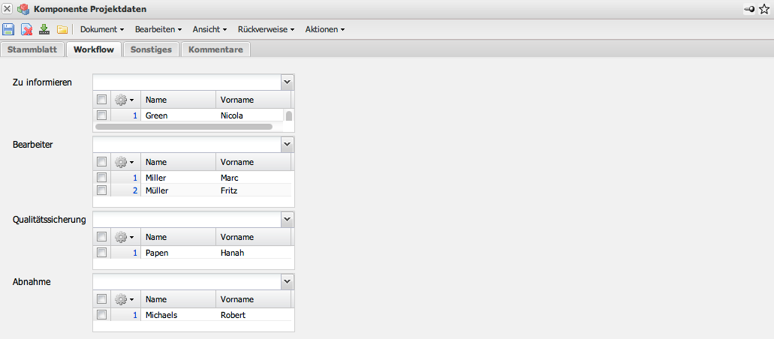Open the Aktionen menu

324,29
